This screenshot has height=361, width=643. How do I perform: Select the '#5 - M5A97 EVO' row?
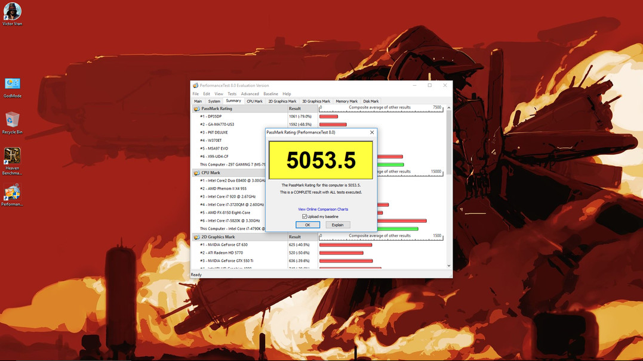(x=229, y=148)
